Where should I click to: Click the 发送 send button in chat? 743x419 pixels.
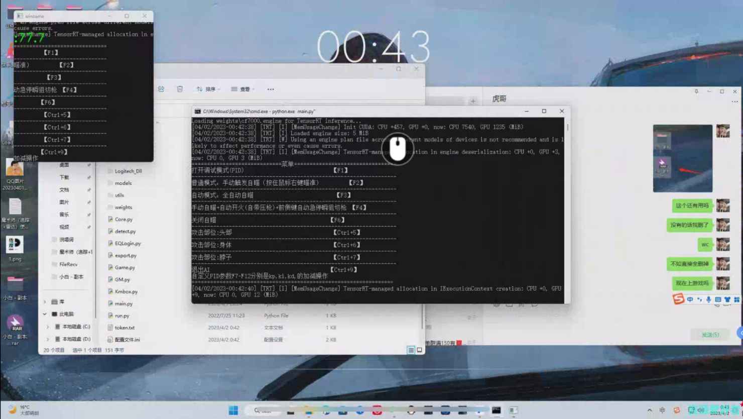(710, 335)
